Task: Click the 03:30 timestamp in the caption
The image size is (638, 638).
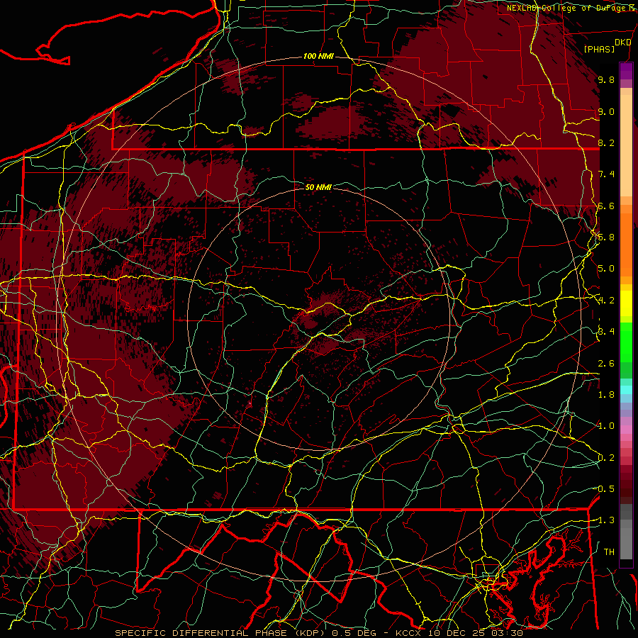Action: [x=508, y=633]
